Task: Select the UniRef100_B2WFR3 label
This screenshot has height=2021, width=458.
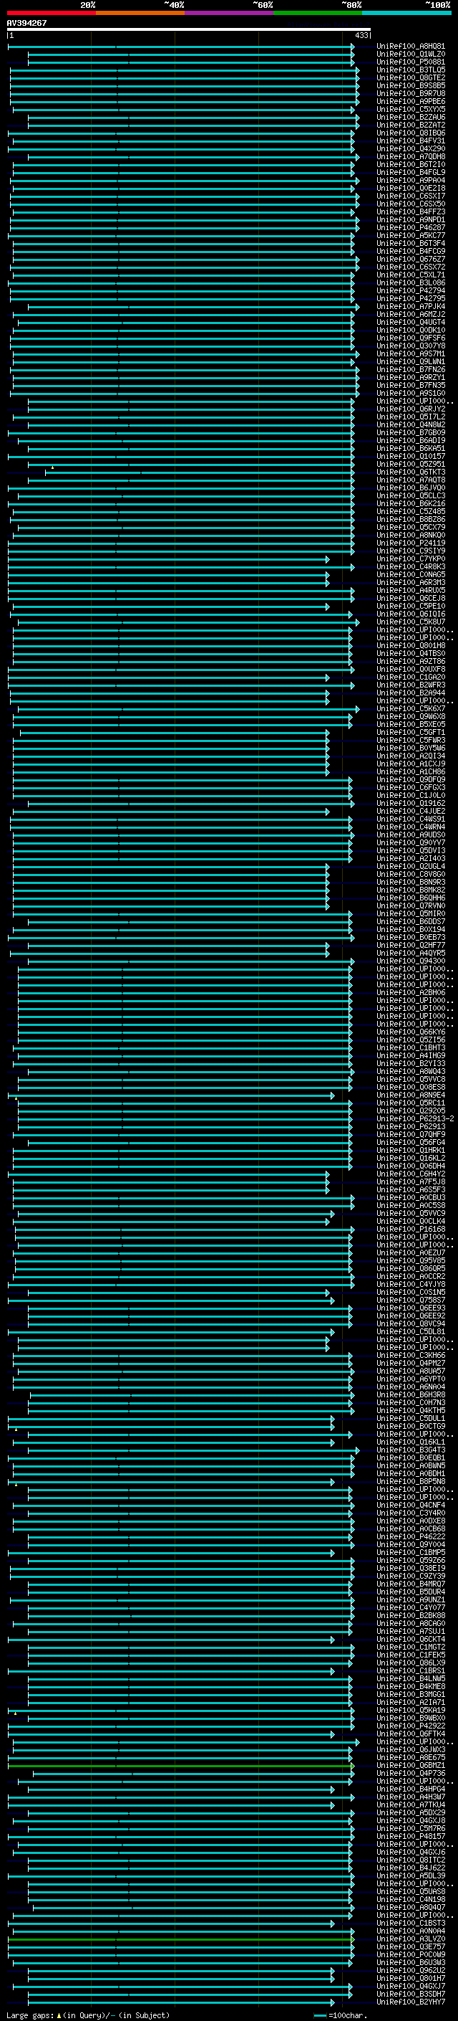Action: pos(411,685)
